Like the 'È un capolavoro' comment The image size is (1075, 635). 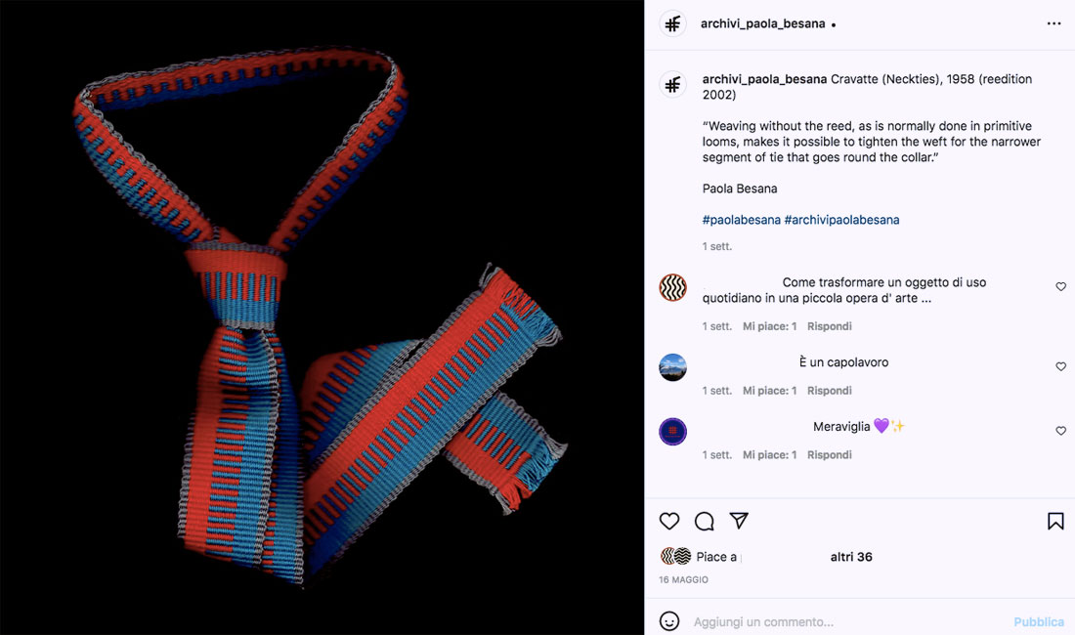coord(1060,367)
